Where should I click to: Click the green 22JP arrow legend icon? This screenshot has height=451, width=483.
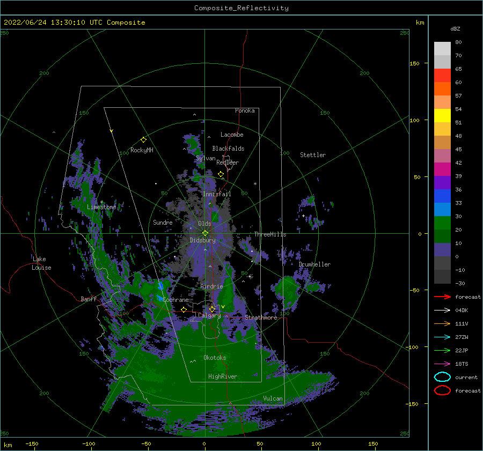442,350
